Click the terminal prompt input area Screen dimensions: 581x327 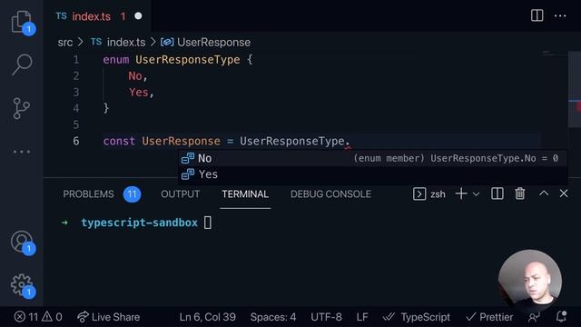point(208,223)
